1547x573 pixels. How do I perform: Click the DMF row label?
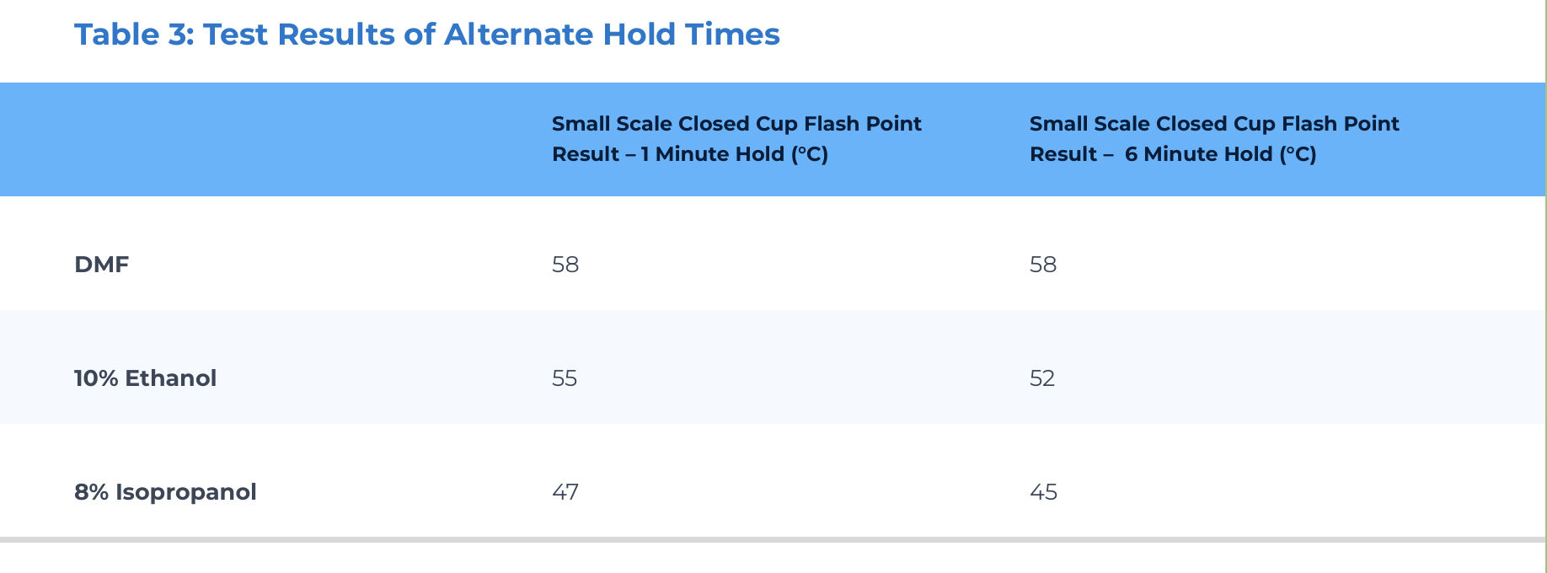[x=102, y=265]
